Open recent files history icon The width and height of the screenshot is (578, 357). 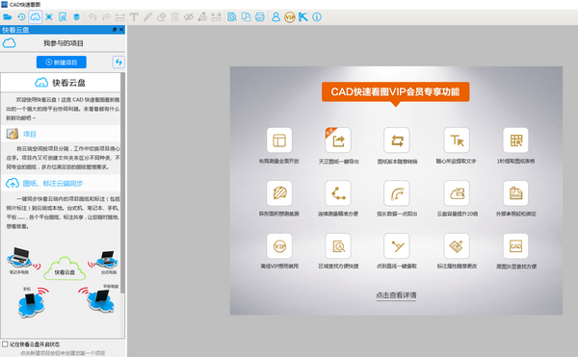point(21,17)
